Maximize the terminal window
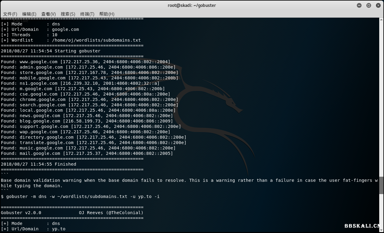The width and height of the screenshot is (384, 233). (369, 5)
